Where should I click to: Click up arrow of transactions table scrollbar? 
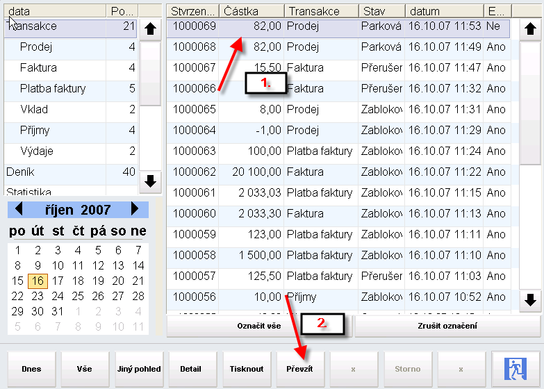530,29
